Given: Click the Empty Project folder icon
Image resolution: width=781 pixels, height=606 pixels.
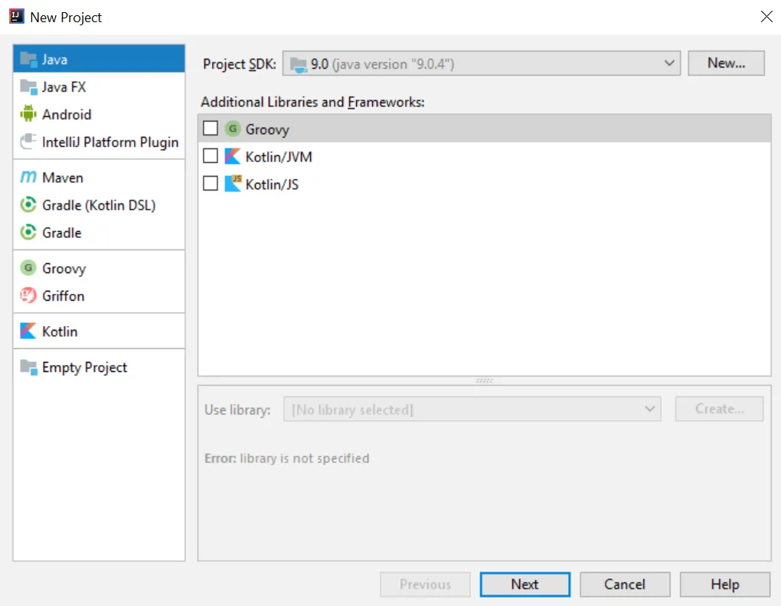Looking at the screenshot, I should pyautogui.click(x=28, y=367).
